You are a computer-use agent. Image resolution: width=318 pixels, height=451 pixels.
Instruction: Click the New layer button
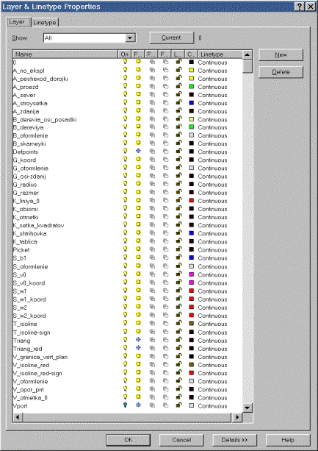281,54
